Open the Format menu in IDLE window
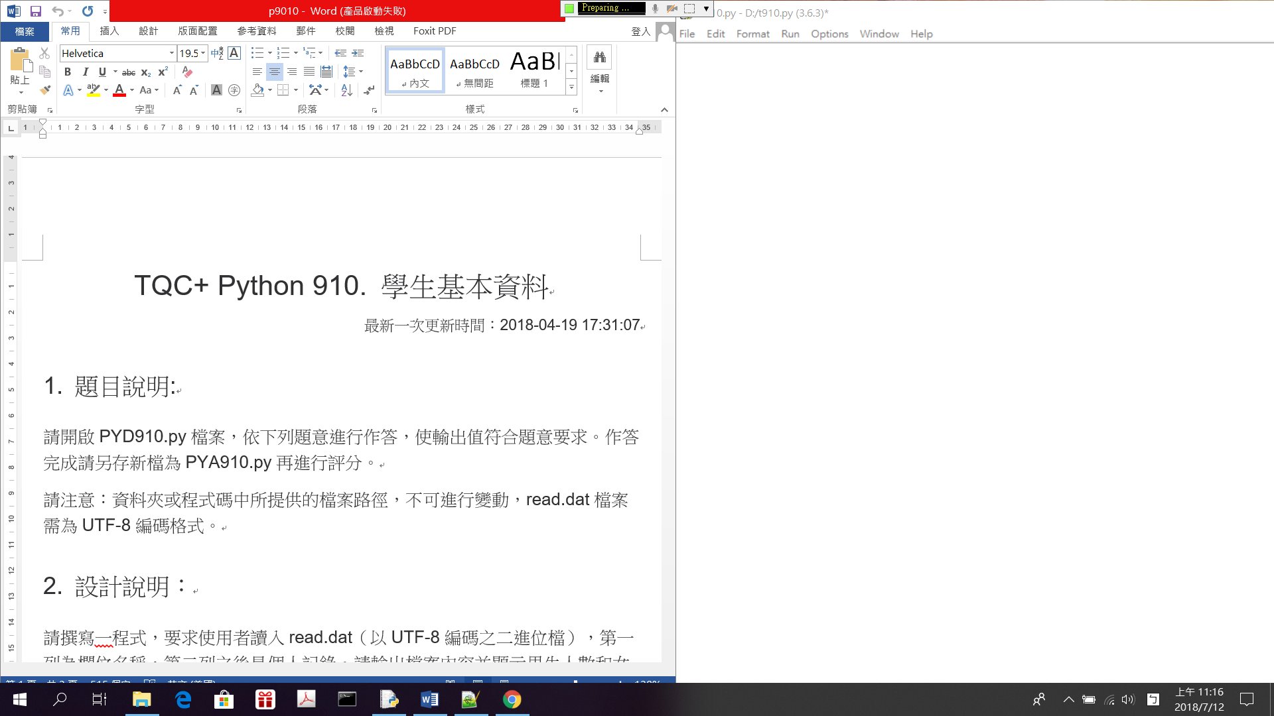The width and height of the screenshot is (1274, 716). tap(752, 34)
